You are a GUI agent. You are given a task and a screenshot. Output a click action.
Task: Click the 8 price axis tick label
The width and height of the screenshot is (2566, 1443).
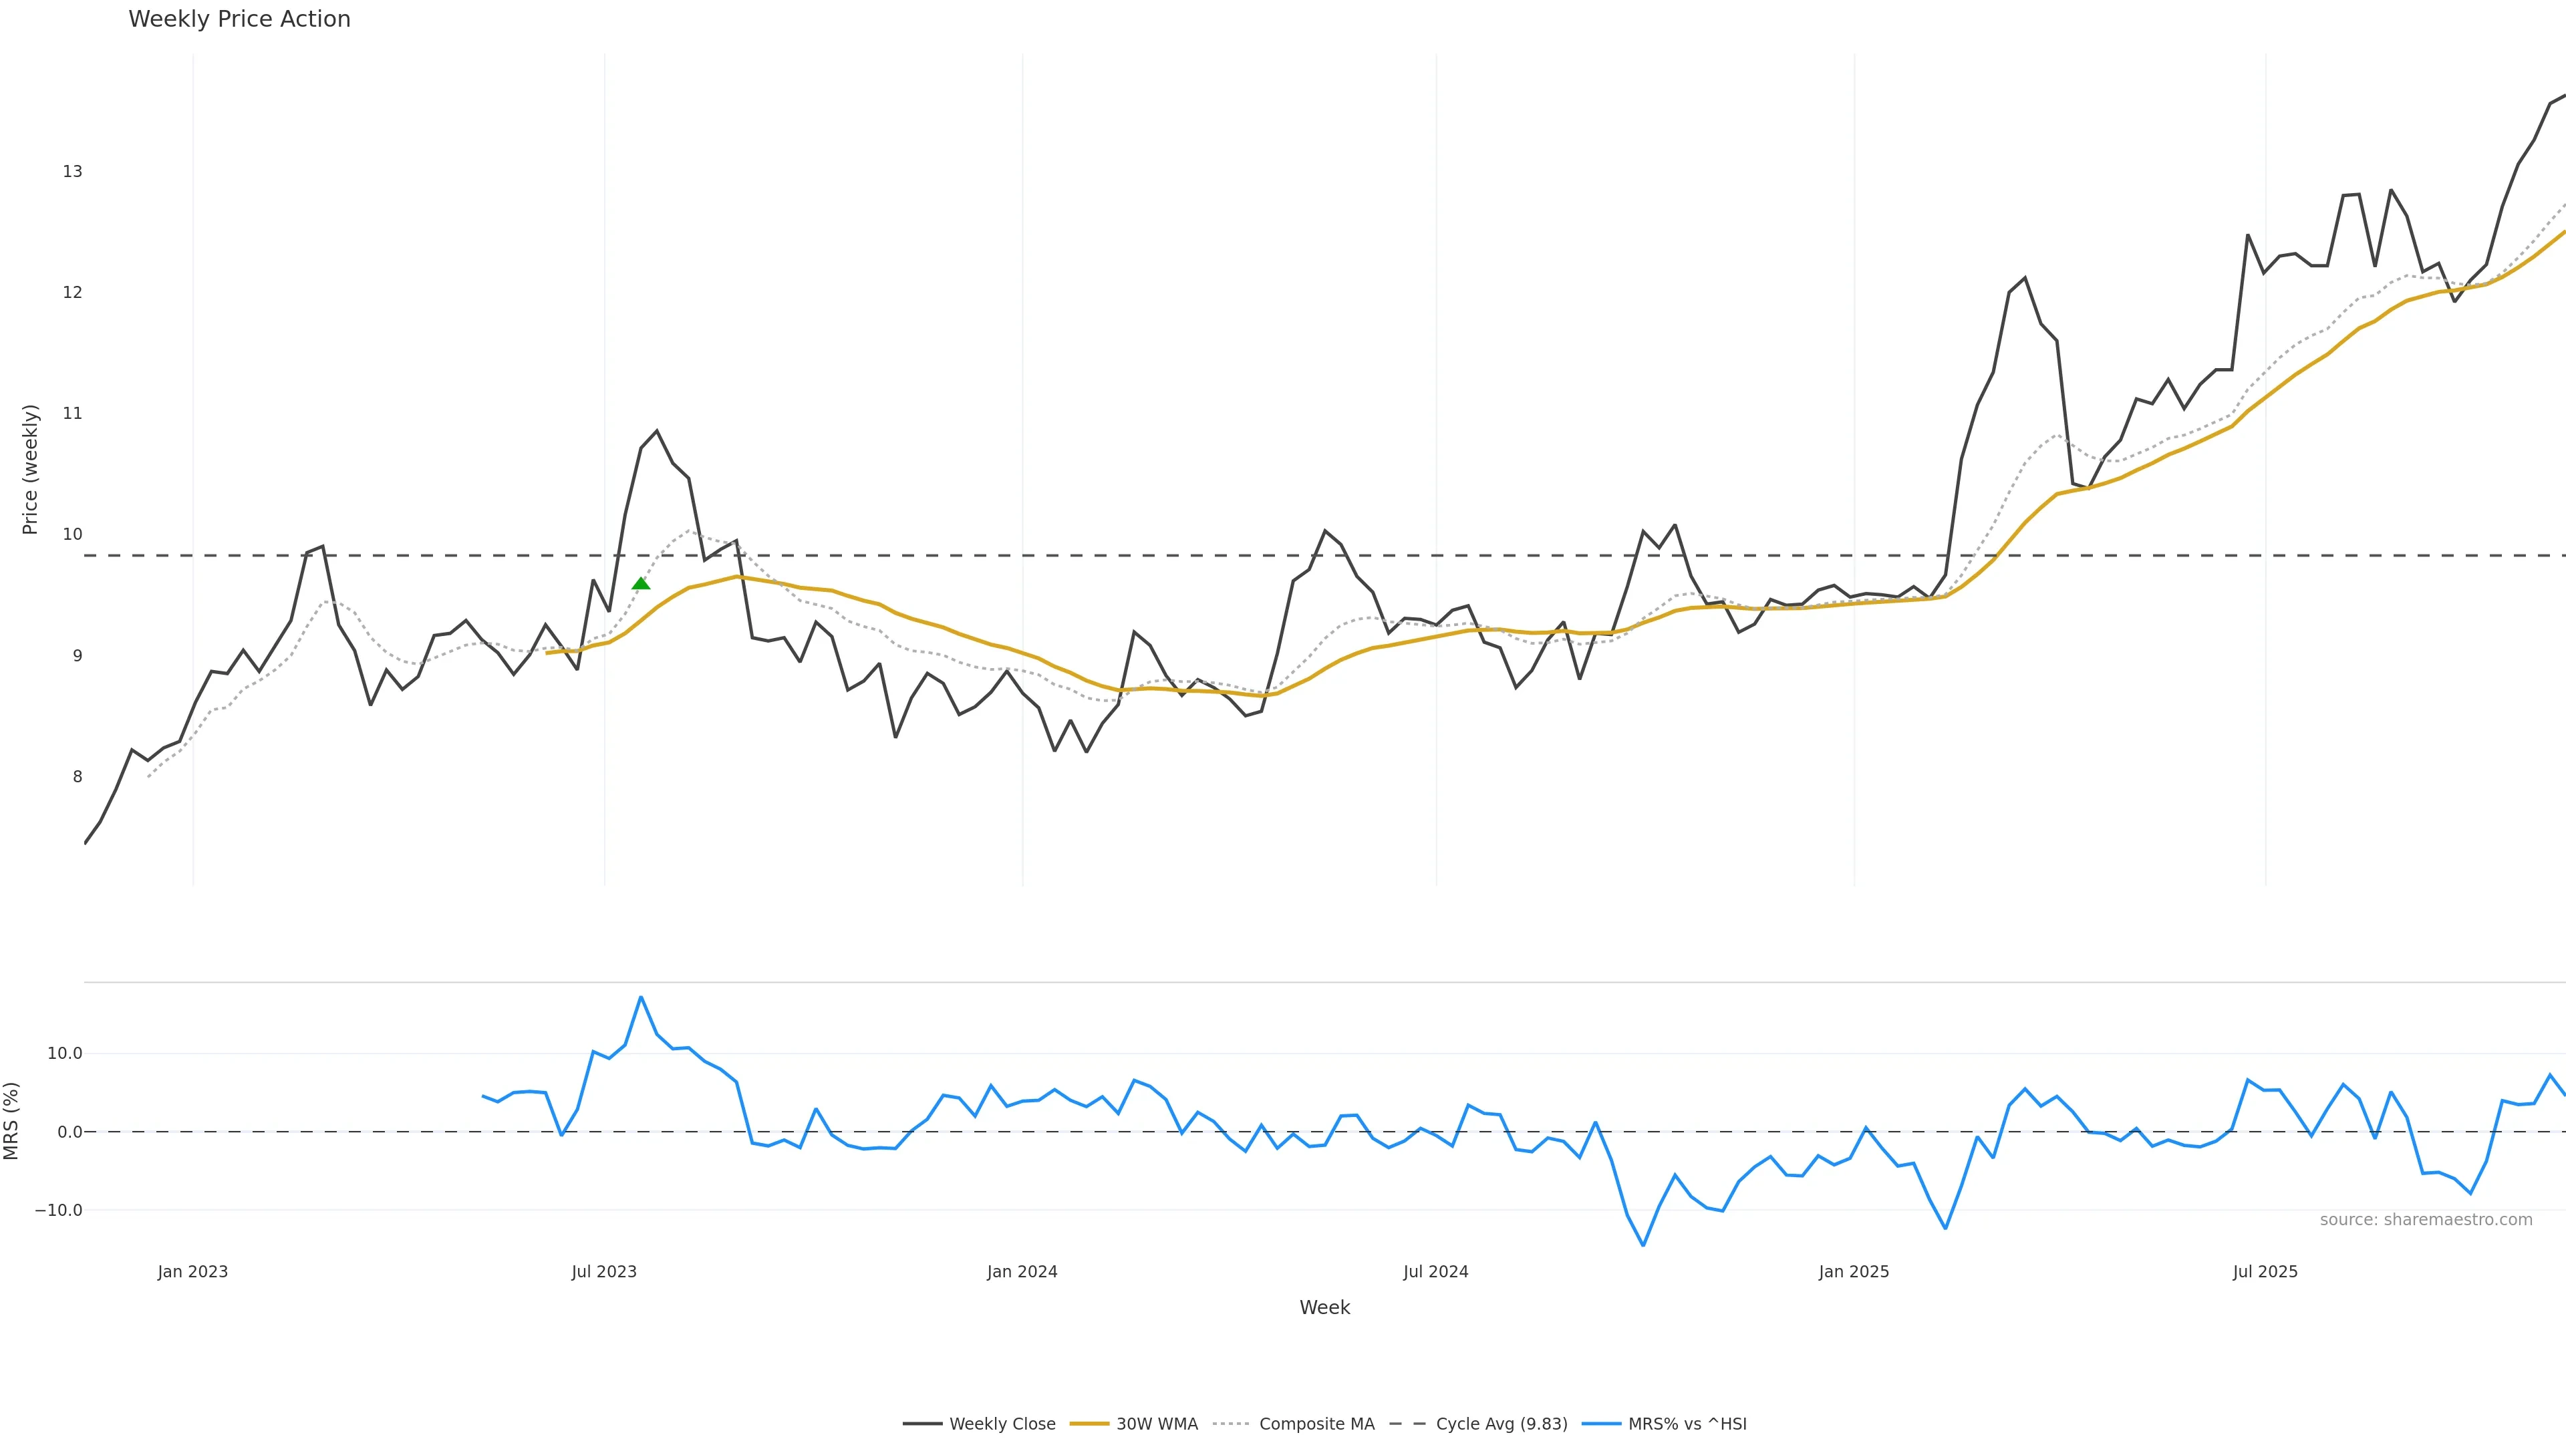[x=77, y=777]
